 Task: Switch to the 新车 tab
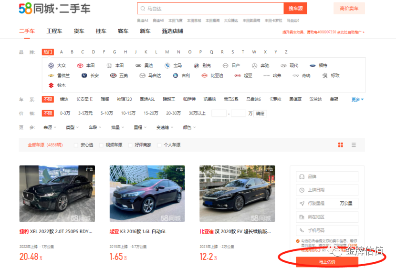145,31
